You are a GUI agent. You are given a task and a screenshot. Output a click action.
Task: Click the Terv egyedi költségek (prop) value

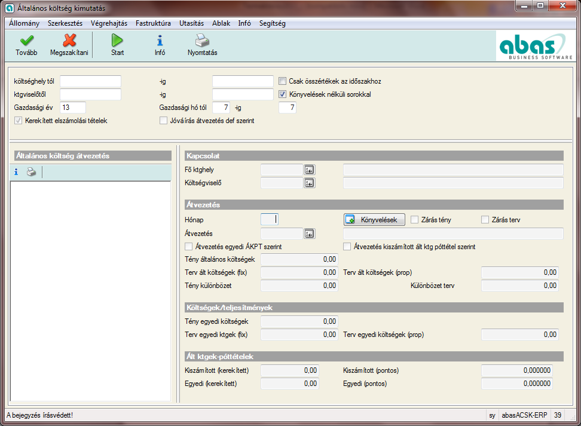click(x=520, y=335)
